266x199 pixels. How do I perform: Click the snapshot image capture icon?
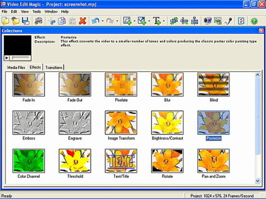coord(217,21)
